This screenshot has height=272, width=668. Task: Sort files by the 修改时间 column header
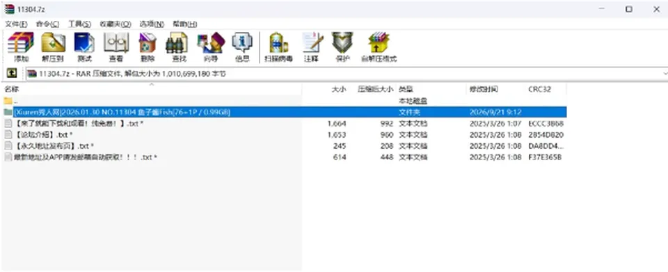coord(496,89)
